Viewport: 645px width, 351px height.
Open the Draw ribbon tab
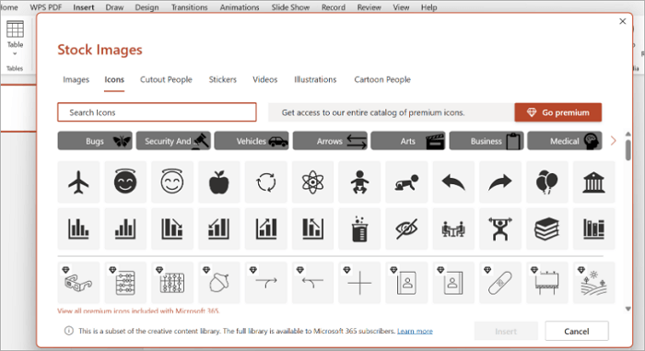pos(114,7)
